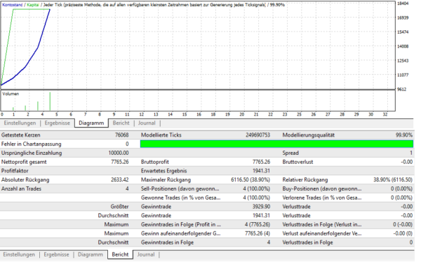
Task: Click the tallest green volume bar
Action: [x=50, y=102]
